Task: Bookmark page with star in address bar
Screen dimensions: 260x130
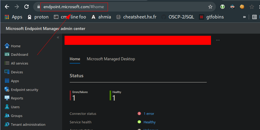Action: 210,7
